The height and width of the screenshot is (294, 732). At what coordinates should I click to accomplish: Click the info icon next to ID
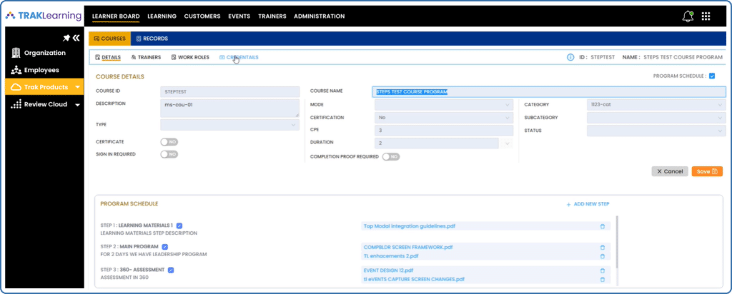pyautogui.click(x=570, y=57)
